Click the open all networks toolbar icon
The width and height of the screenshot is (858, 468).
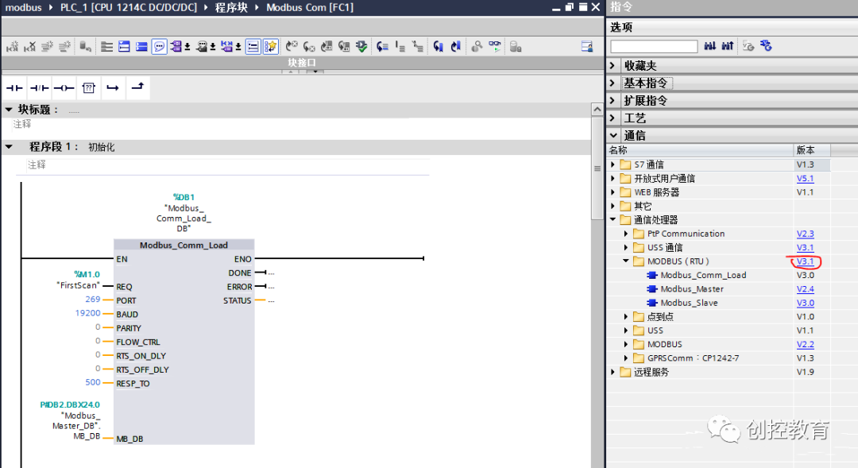coord(124,47)
